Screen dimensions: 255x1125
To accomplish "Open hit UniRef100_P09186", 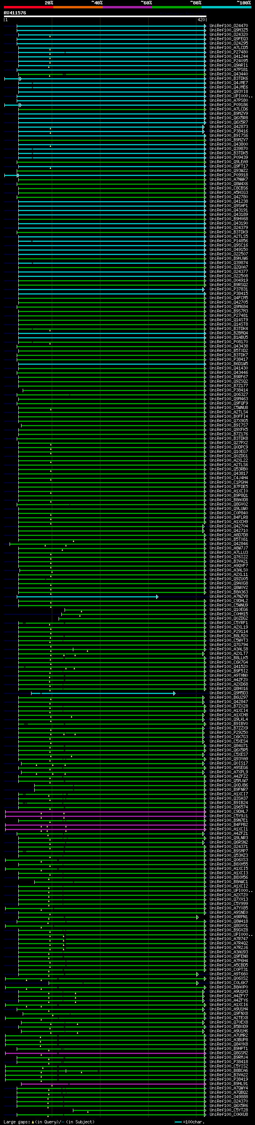I will tap(229, 105).
